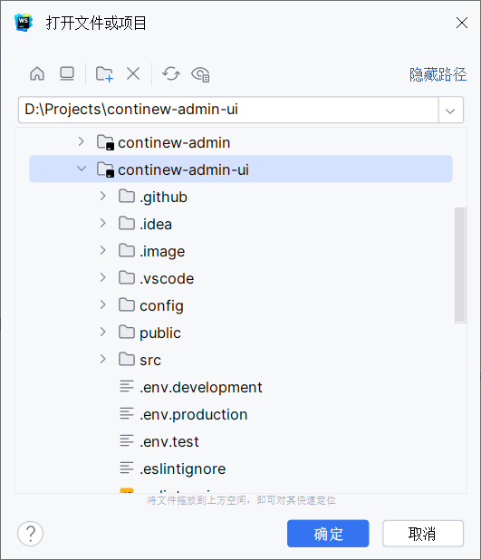Create a new folder icon
This screenshot has height=560, width=481.
pyautogui.click(x=104, y=74)
